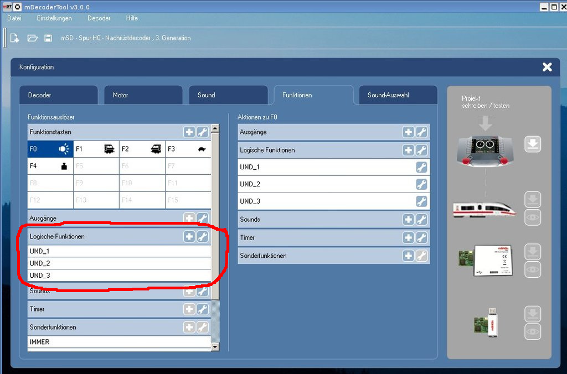Screen dimensions: 567x374
Task: Select the UND_1 trigger in the left list
Action: 119,251
